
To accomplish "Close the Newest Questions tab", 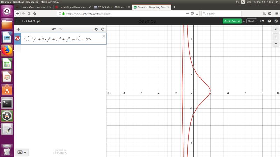I will (50, 7).
